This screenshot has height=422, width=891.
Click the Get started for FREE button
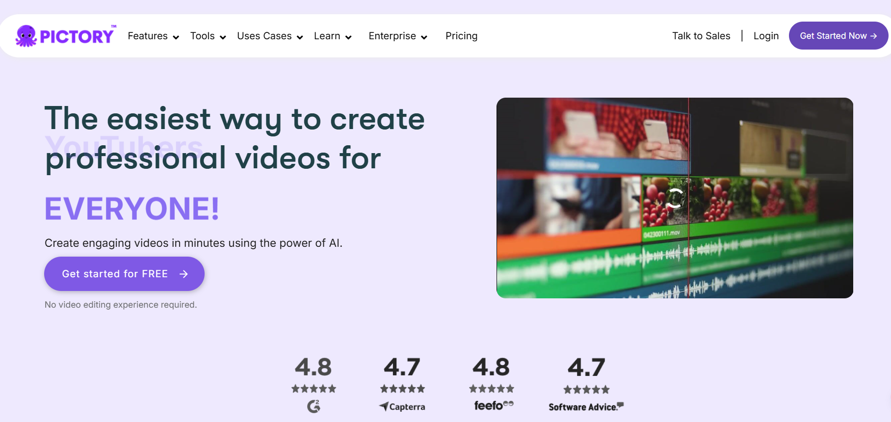[x=124, y=274]
